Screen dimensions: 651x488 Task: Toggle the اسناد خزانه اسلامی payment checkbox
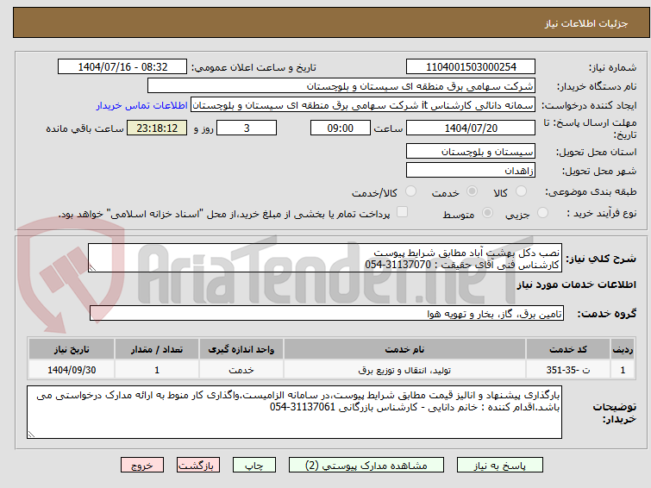click(402, 212)
